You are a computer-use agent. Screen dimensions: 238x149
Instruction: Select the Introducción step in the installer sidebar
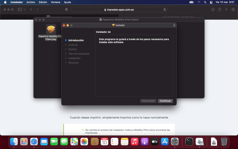point(76,40)
